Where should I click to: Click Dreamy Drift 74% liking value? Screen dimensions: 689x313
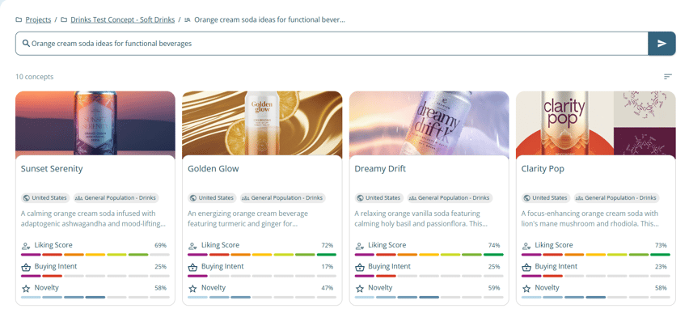pyautogui.click(x=494, y=245)
